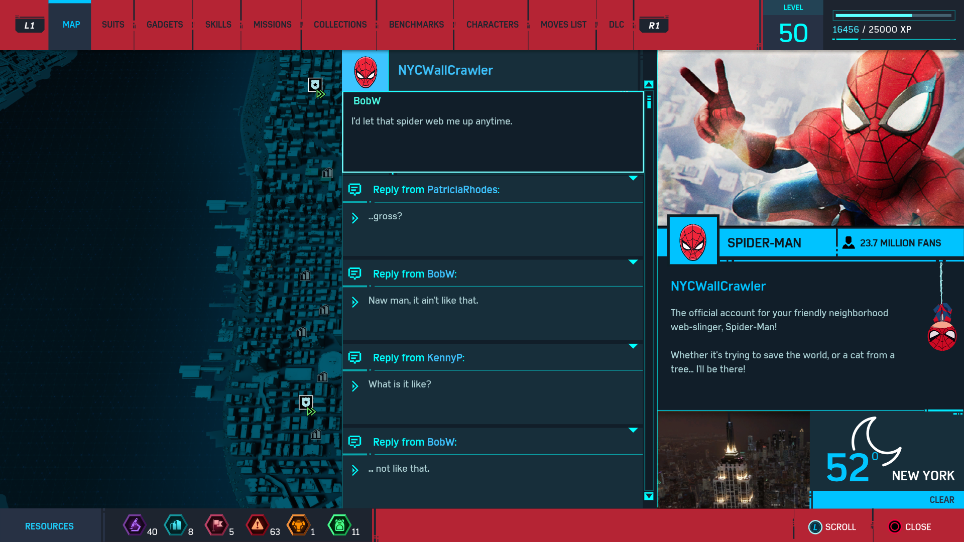The width and height of the screenshot is (964, 542).
Task: Click the LEVEL 50 indicator
Action: coord(793,25)
